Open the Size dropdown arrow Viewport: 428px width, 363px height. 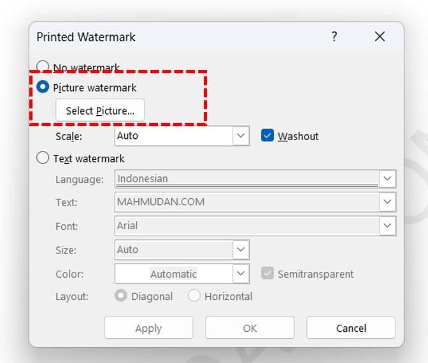click(241, 250)
